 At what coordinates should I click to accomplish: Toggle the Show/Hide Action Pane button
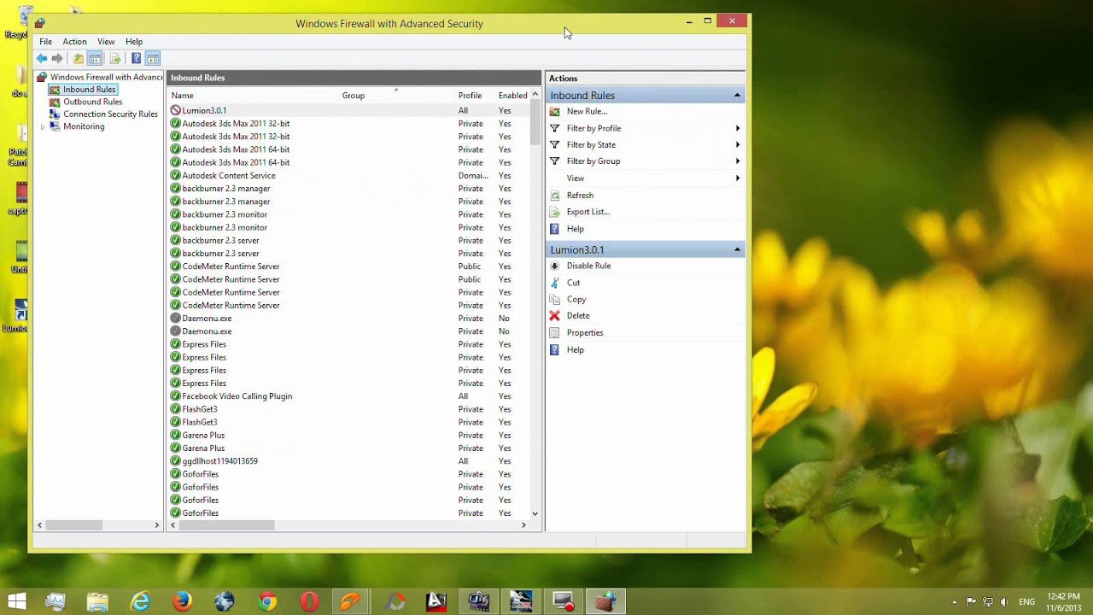[x=153, y=58]
